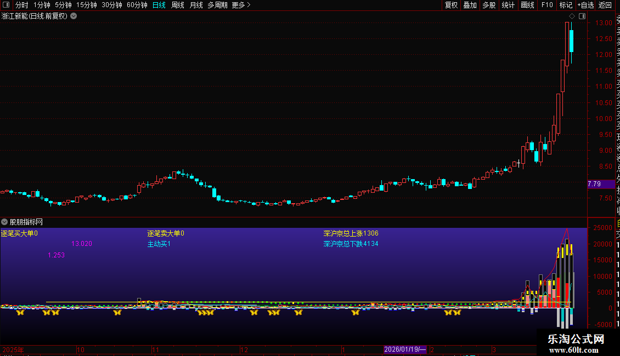Click the diamond icon above the chart

pyautogui.click(x=572, y=16)
